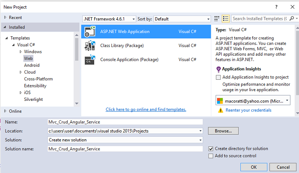The height and width of the screenshot is (173, 299).
Task: Check Add to source control
Action: coord(211,156)
